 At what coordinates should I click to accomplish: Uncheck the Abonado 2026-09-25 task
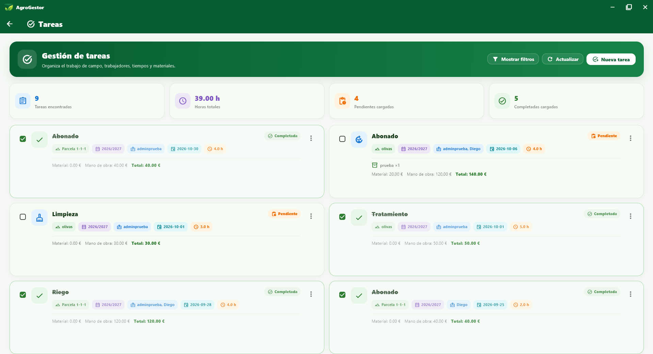coord(342,295)
